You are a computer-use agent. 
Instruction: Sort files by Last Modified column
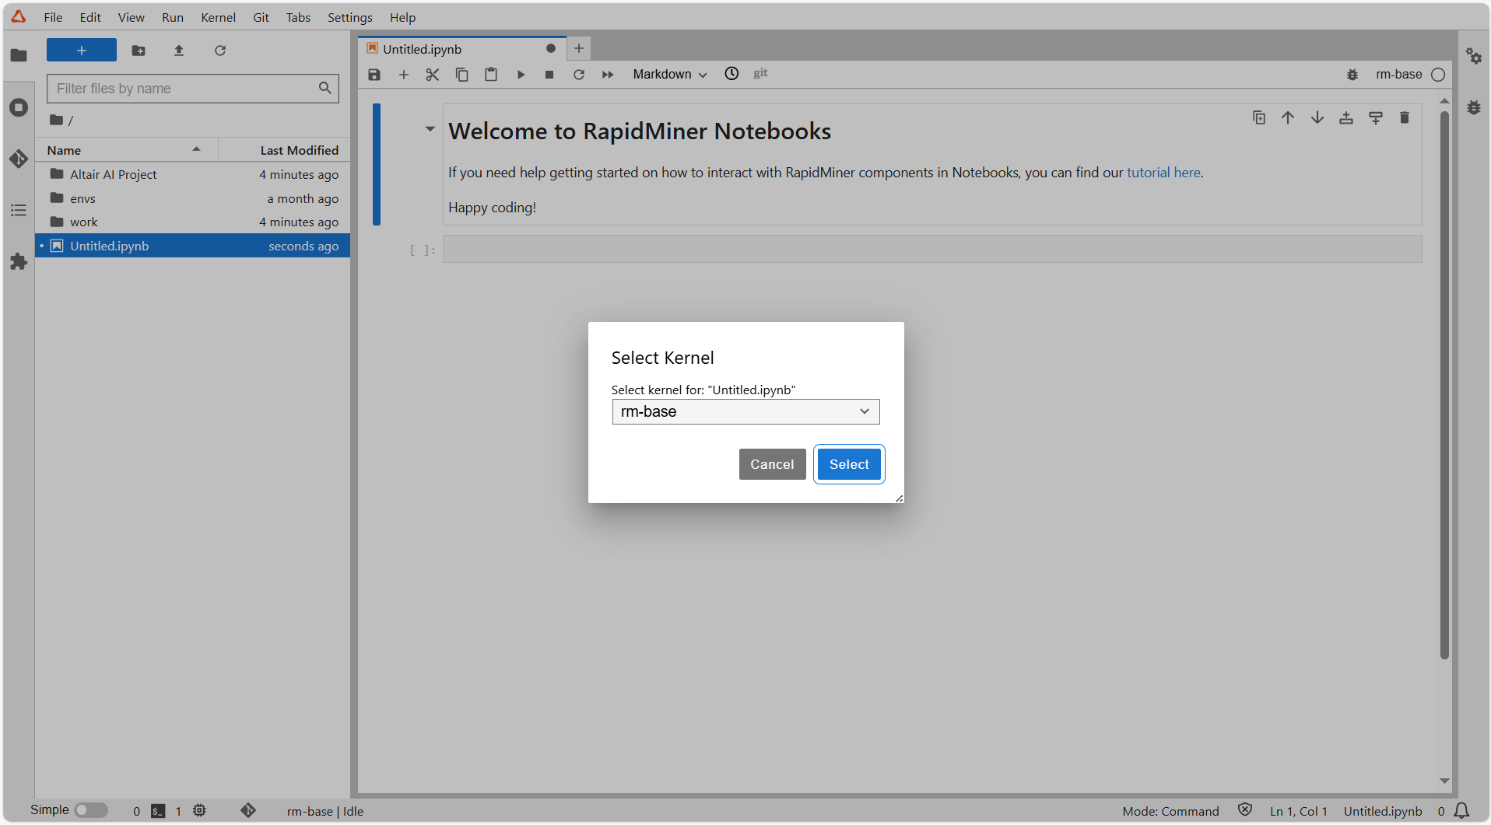[x=284, y=150]
